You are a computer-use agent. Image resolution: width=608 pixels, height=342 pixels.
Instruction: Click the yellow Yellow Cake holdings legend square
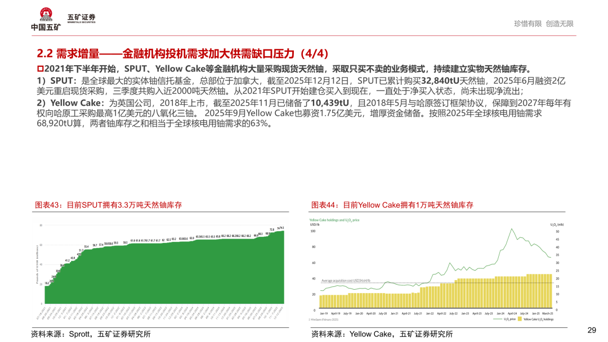pos(518,319)
